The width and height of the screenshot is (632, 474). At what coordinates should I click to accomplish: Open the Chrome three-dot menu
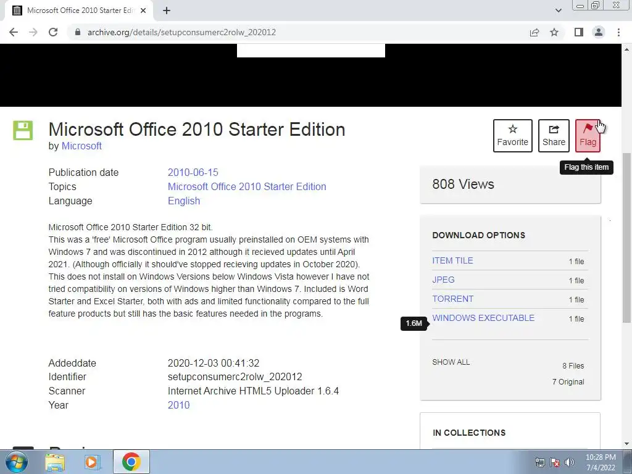(618, 32)
